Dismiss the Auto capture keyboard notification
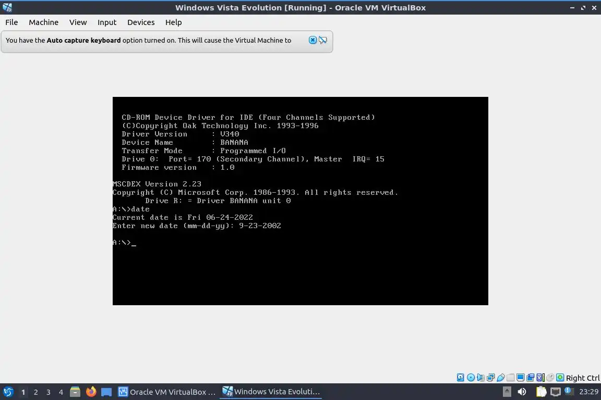The width and height of the screenshot is (601, 400). coord(313,40)
